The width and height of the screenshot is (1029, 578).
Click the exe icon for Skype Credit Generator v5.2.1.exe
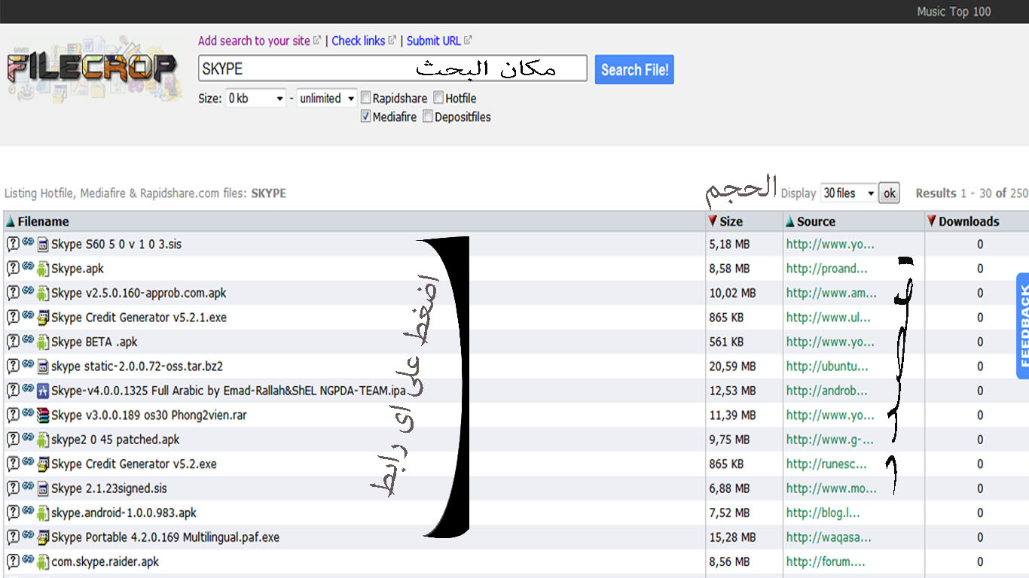[x=43, y=317]
